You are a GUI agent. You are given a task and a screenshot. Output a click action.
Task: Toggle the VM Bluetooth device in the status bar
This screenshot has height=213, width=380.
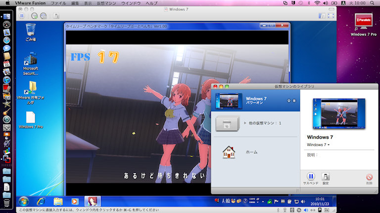pyautogui.click(x=278, y=210)
